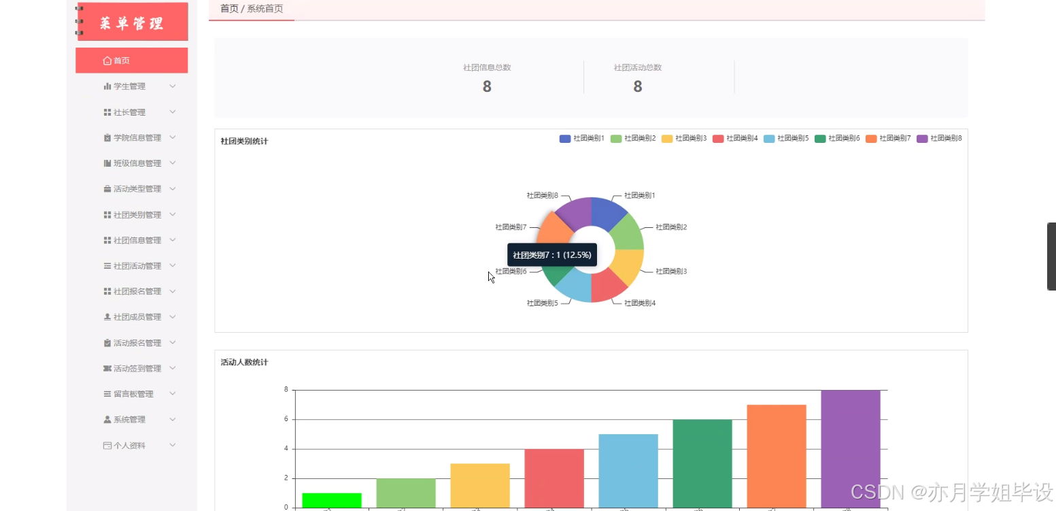Expand the 活动报名管理 chevron
Screen dimensions: 1056x511
point(173,342)
